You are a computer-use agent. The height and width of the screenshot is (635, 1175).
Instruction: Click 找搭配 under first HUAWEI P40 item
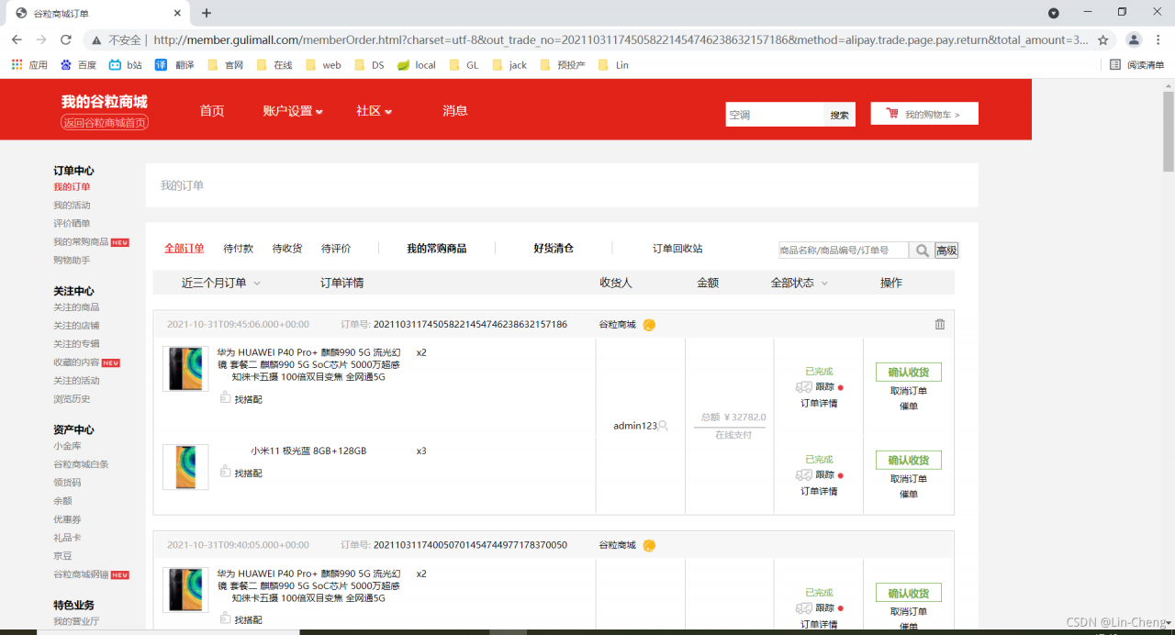click(241, 398)
